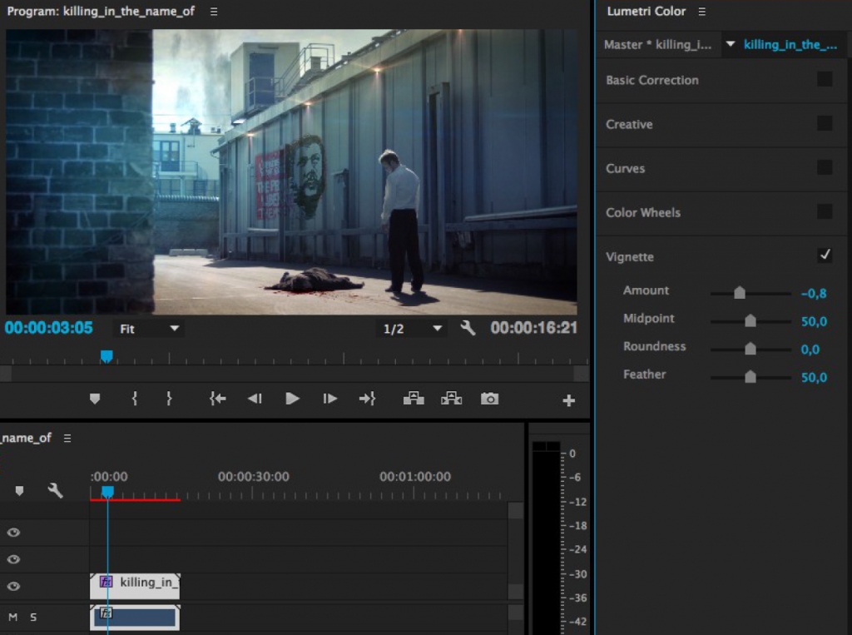Go to In point button
This screenshot has width=852, height=635.
pyautogui.click(x=217, y=399)
